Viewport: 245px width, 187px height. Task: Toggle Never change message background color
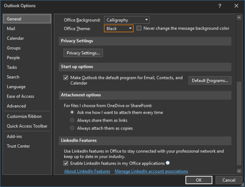tap(139, 28)
